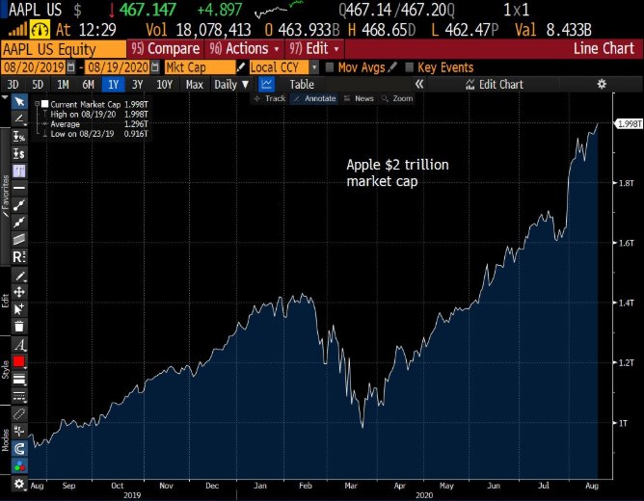Image resolution: width=644 pixels, height=501 pixels.
Task: Enable the Mov Avgs checkbox
Action: [330, 67]
